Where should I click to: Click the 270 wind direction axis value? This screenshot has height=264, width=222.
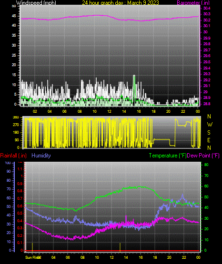(16, 125)
